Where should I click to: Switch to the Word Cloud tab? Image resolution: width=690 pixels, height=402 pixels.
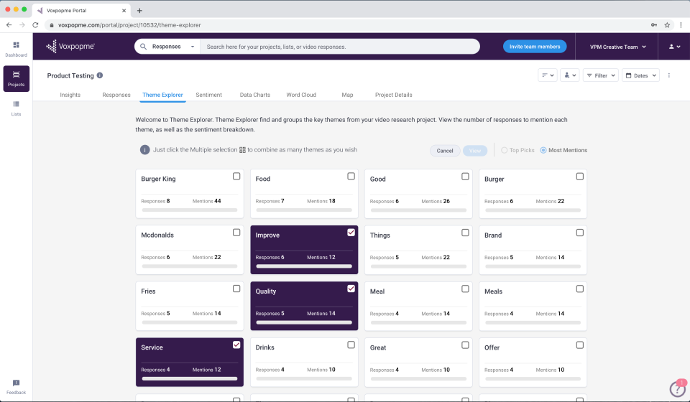pyautogui.click(x=301, y=95)
